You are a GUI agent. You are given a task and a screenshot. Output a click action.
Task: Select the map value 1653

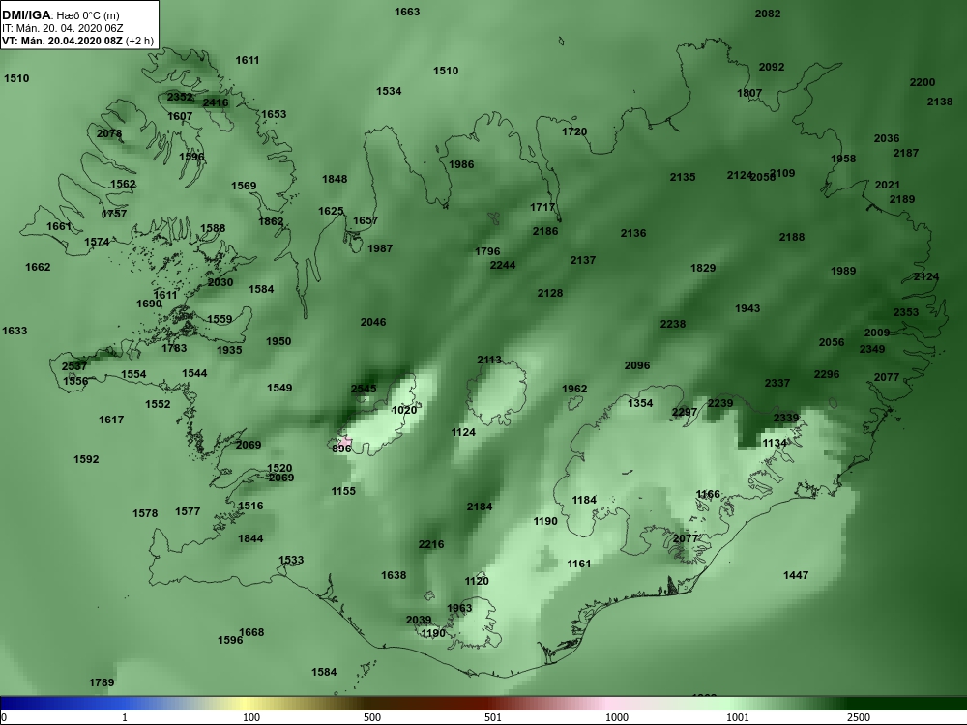point(274,114)
